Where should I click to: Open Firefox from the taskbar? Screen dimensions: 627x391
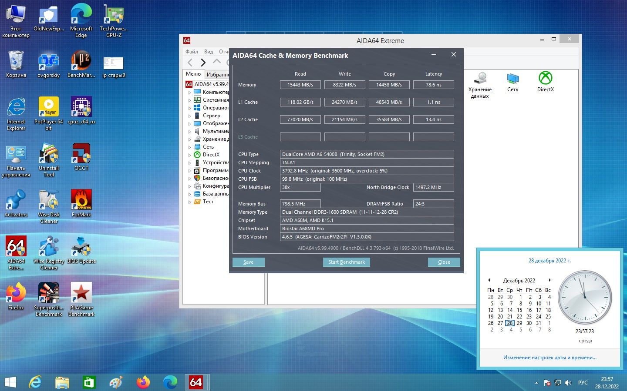point(143,382)
